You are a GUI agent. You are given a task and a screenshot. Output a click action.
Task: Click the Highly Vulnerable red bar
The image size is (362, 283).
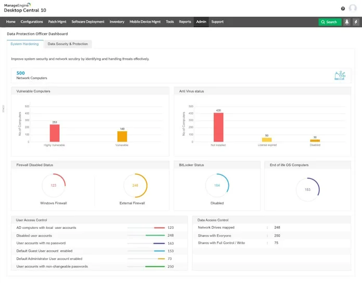tap(55, 133)
